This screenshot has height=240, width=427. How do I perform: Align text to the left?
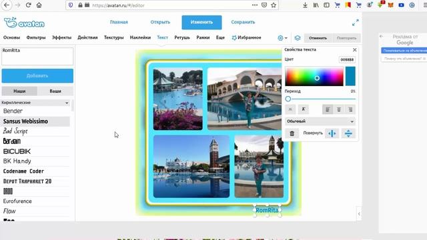[328, 109]
